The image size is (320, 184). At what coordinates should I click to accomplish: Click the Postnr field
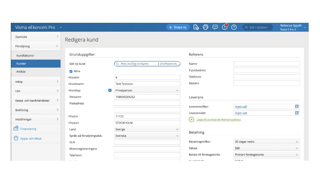point(147,116)
